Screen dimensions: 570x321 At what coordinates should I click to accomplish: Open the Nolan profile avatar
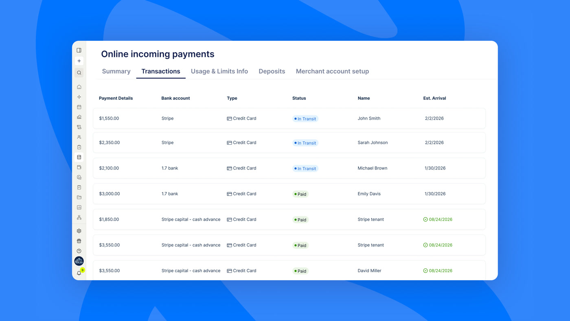79,261
